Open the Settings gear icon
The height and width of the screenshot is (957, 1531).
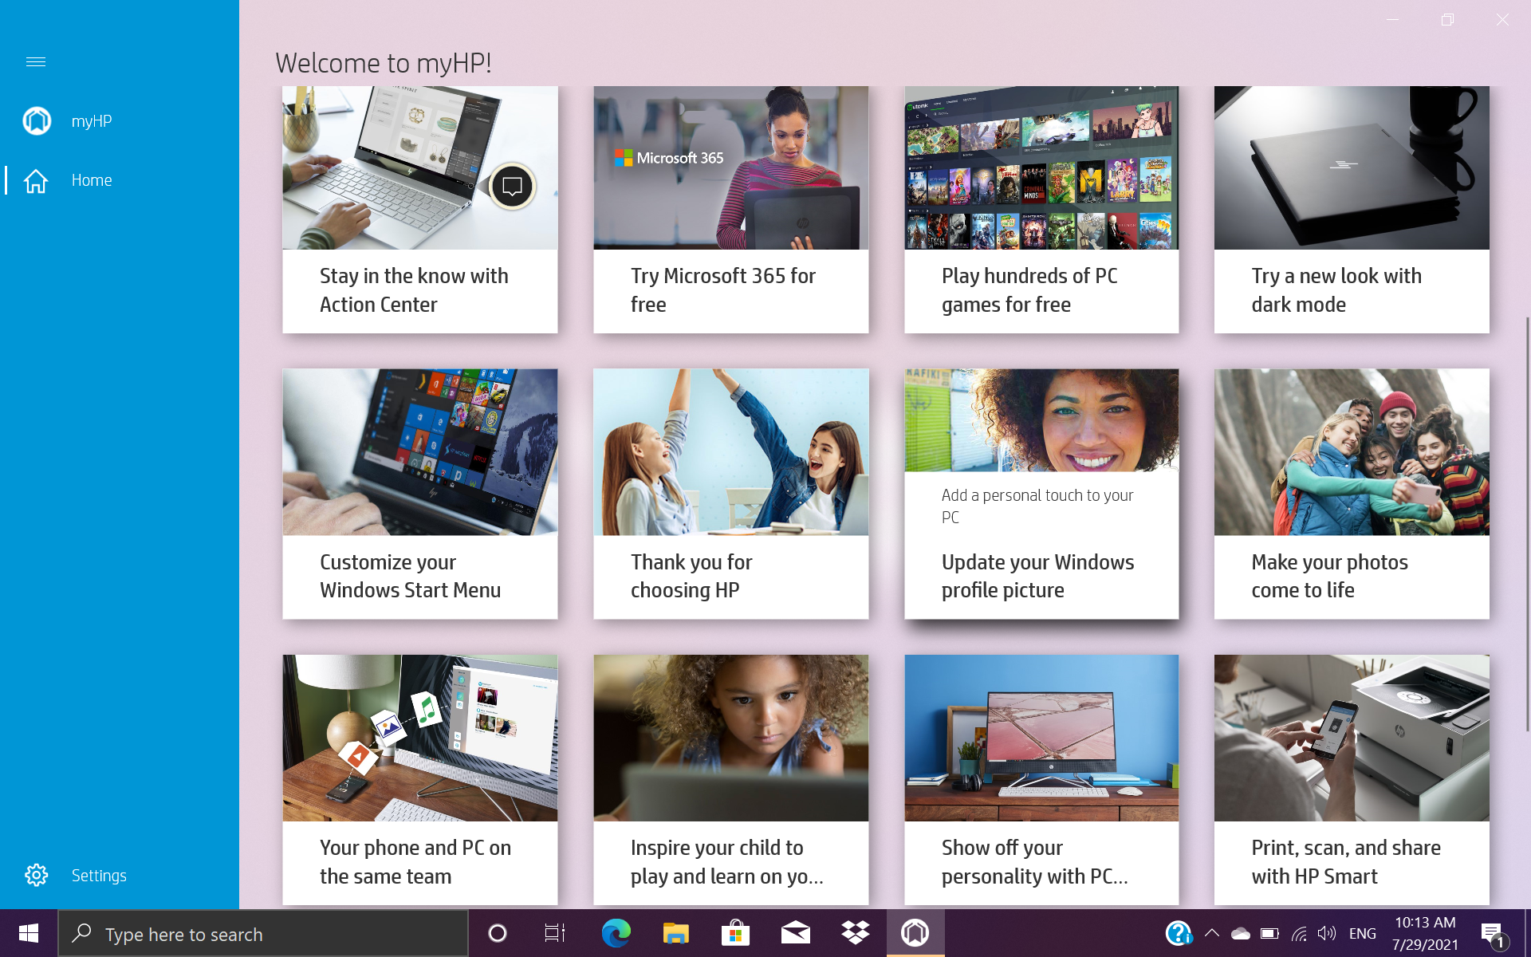pos(36,875)
